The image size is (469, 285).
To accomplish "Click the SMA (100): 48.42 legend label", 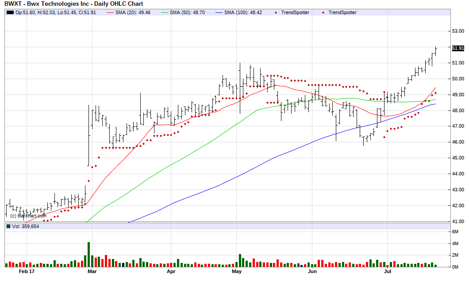I will coord(243,12).
